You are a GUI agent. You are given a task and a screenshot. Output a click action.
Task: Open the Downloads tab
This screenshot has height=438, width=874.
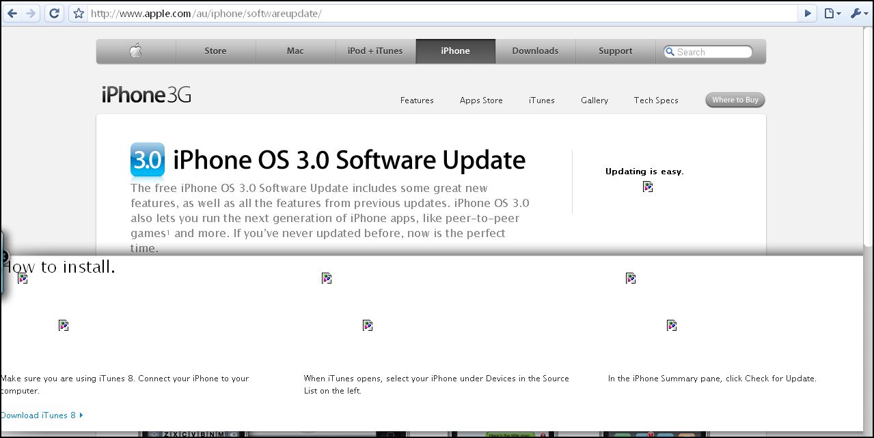click(x=535, y=51)
